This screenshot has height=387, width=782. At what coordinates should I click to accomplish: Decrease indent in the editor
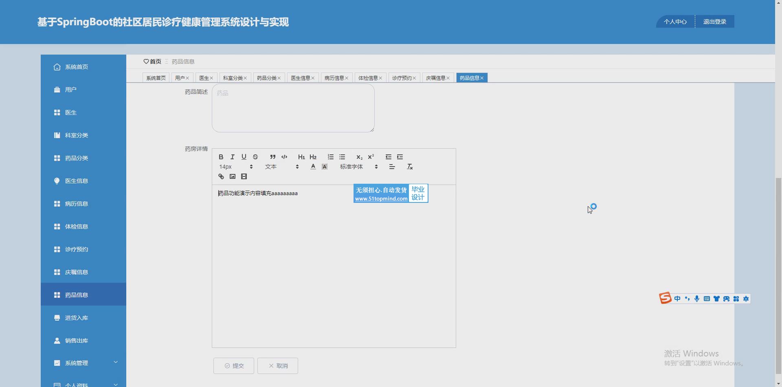(x=388, y=157)
